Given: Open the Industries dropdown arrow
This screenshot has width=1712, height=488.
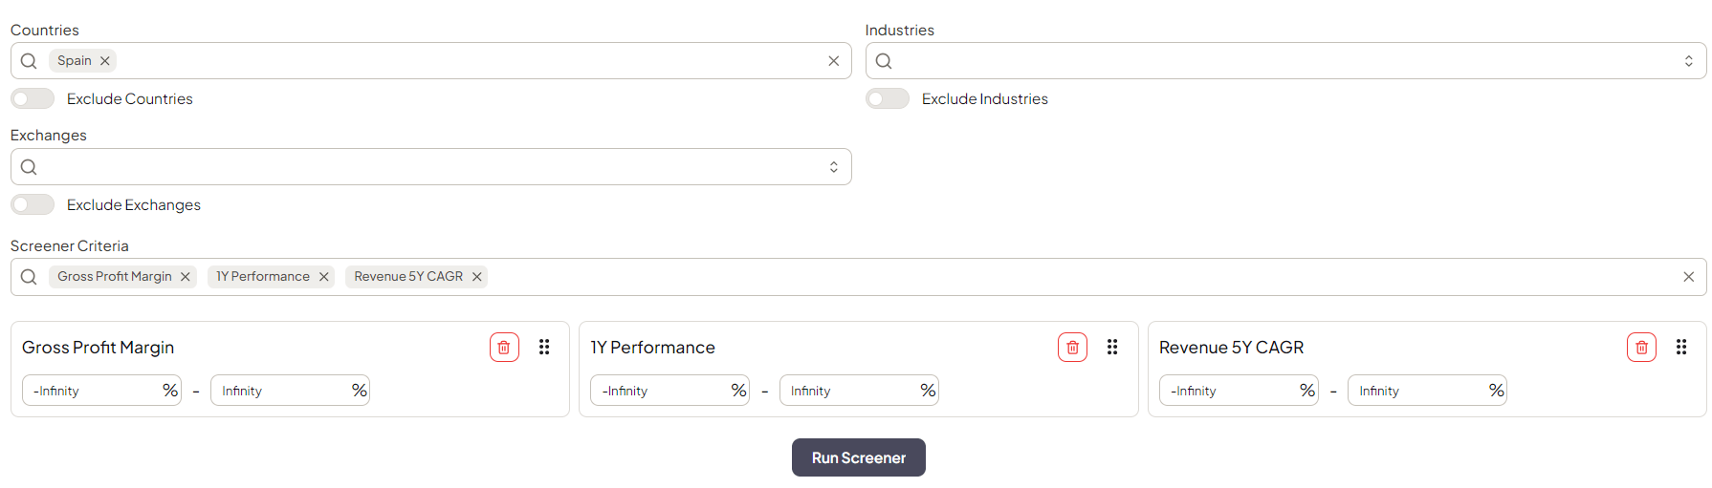Looking at the screenshot, I should pos(1689,61).
